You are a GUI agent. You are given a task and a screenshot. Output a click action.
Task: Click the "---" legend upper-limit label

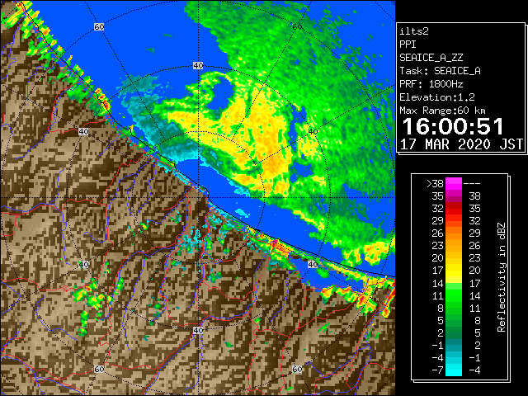(472, 184)
